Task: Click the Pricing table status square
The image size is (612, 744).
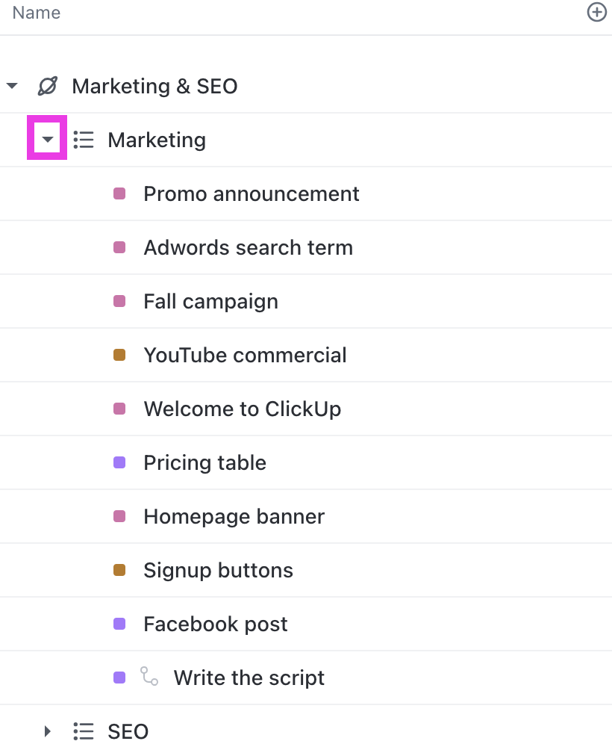Action: (119, 463)
